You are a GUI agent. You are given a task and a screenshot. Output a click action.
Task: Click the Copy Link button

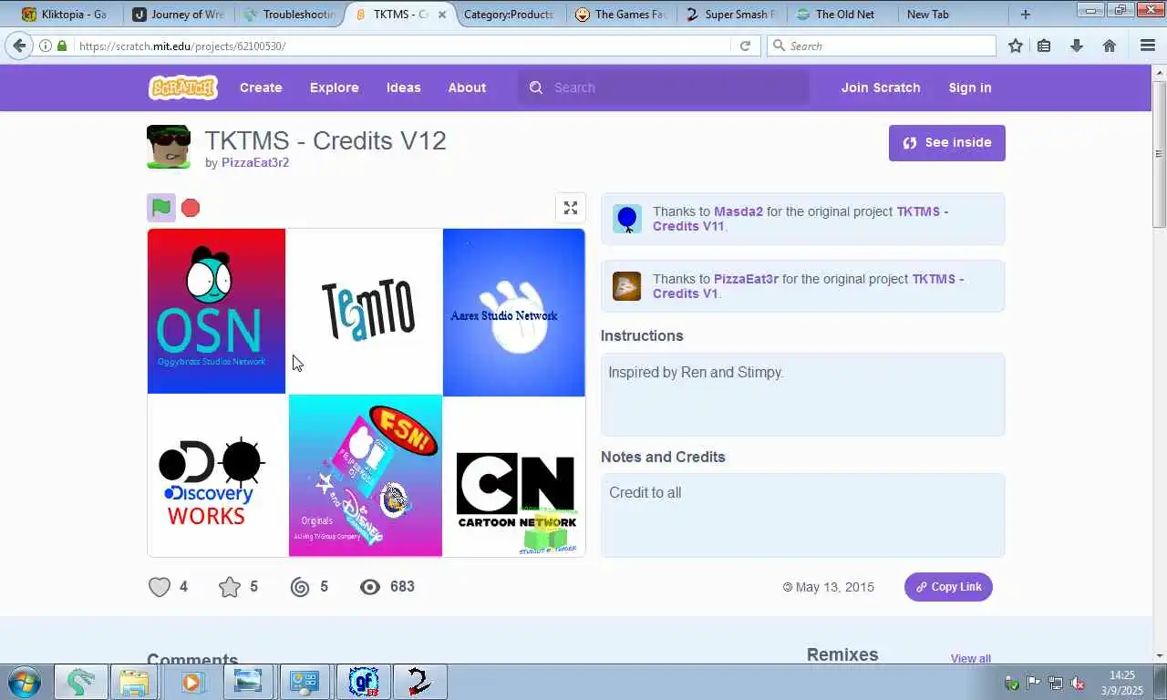(x=948, y=587)
